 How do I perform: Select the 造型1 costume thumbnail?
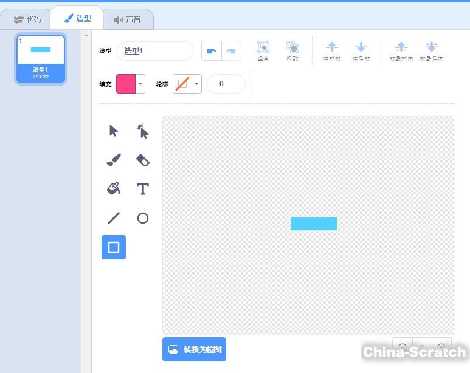point(40,58)
